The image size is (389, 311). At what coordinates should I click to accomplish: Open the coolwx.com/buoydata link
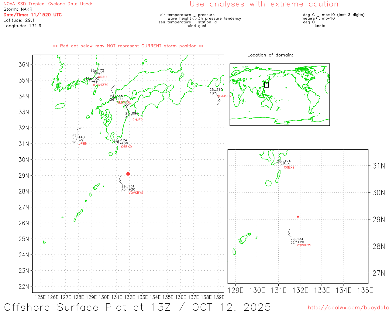point(348,308)
